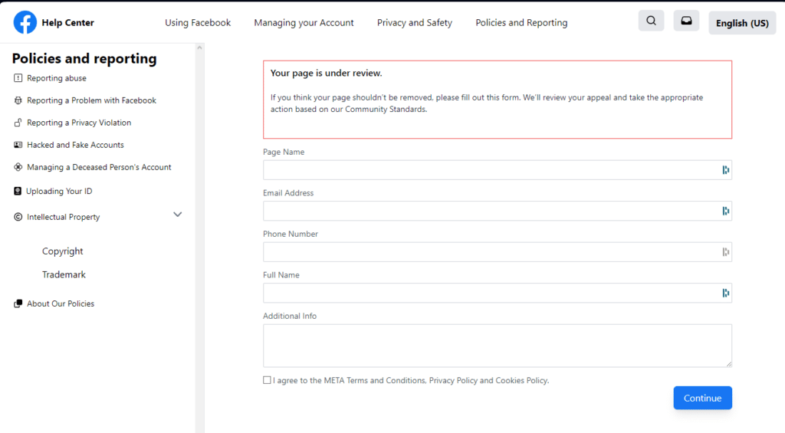
Task: Open Policies and Reporting menu
Action: click(x=521, y=22)
